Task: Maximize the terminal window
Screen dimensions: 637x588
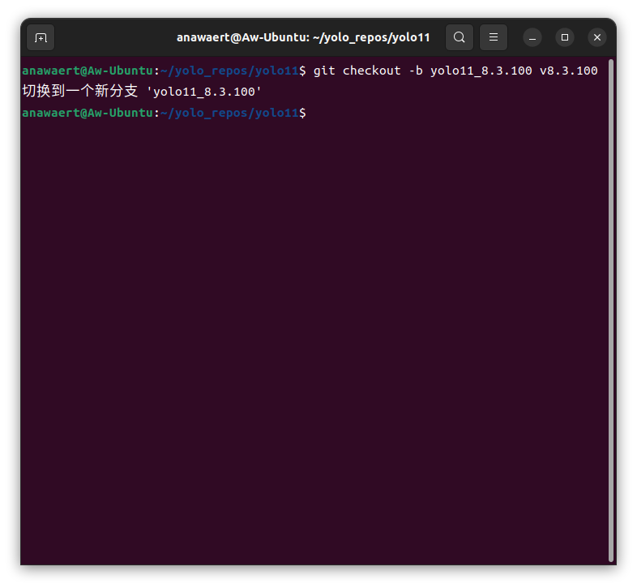Action: pyautogui.click(x=564, y=37)
